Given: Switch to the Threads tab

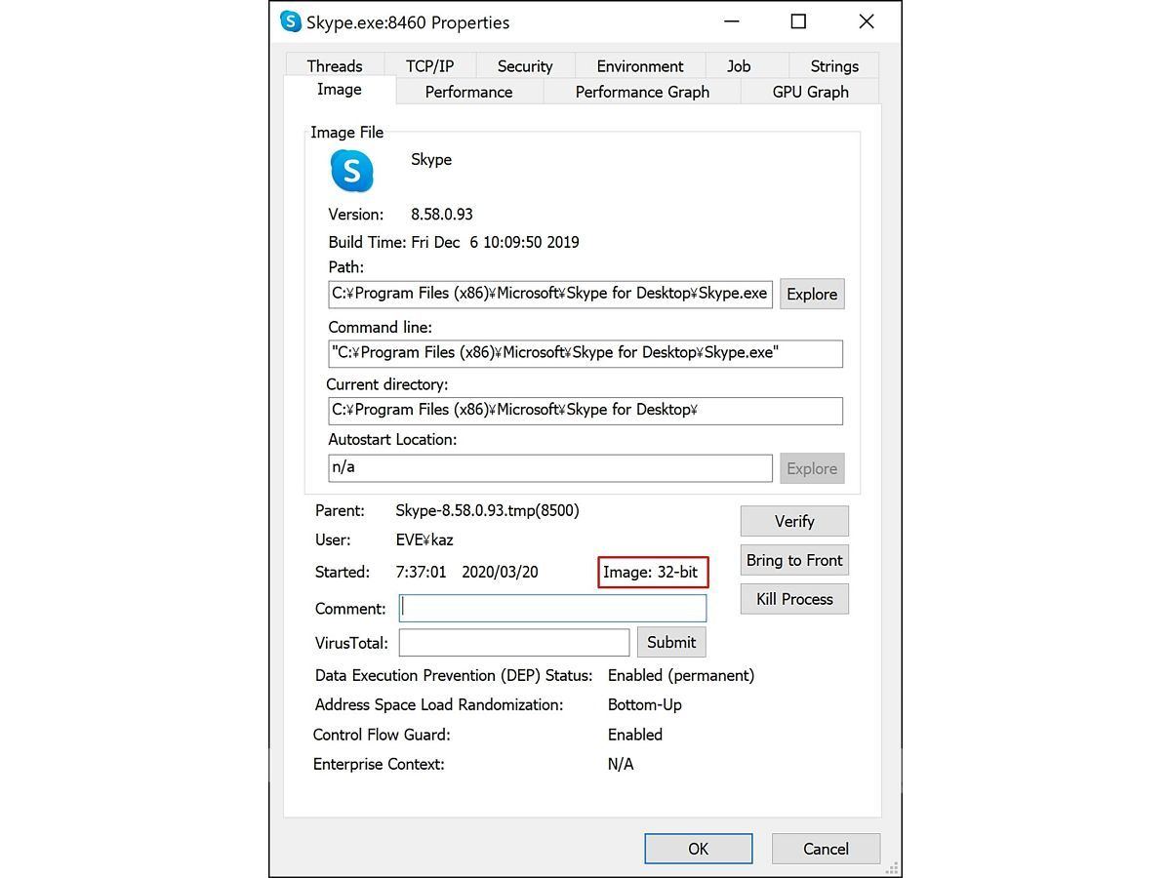Looking at the screenshot, I should pyautogui.click(x=334, y=65).
